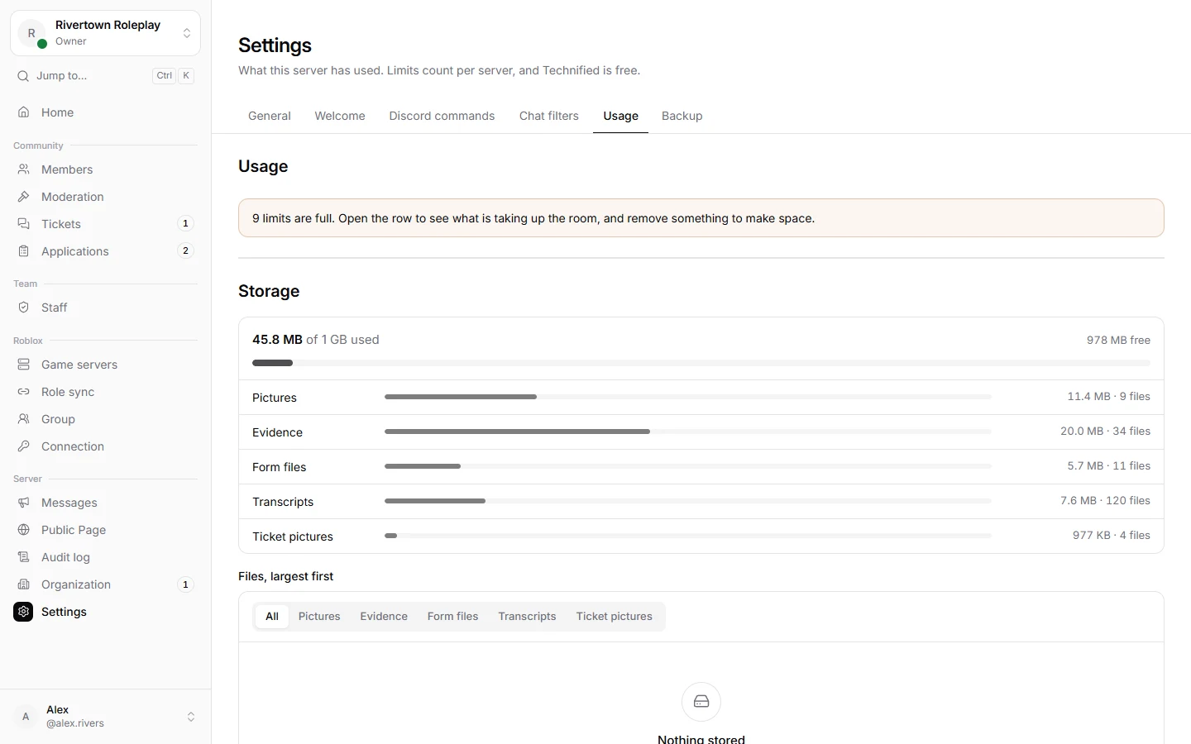Click the Organization building icon

point(24,584)
